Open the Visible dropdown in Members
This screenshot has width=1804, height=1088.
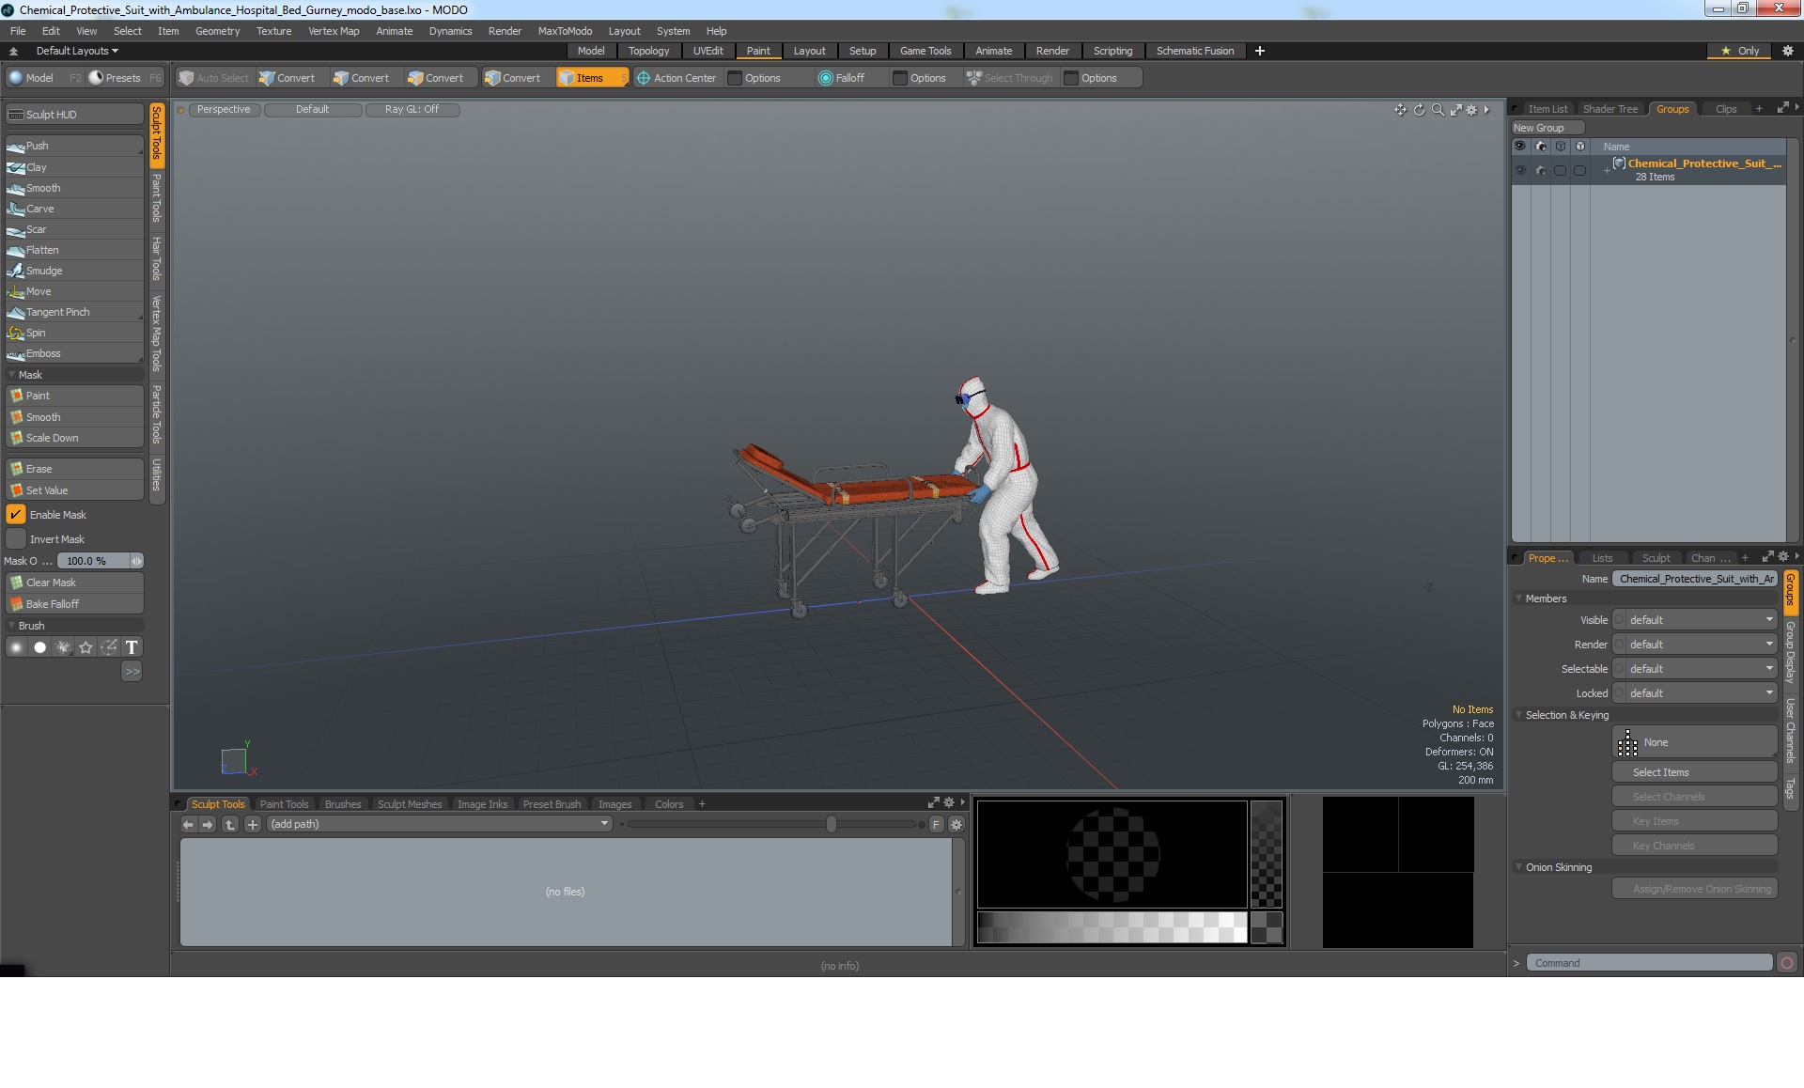pyautogui.click(x=1700, y=620)
